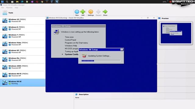Click the Windows 98 SE VM icon
Image resolution: width=195 pixels, height=109 pixels.
click(x=5, y=83)
